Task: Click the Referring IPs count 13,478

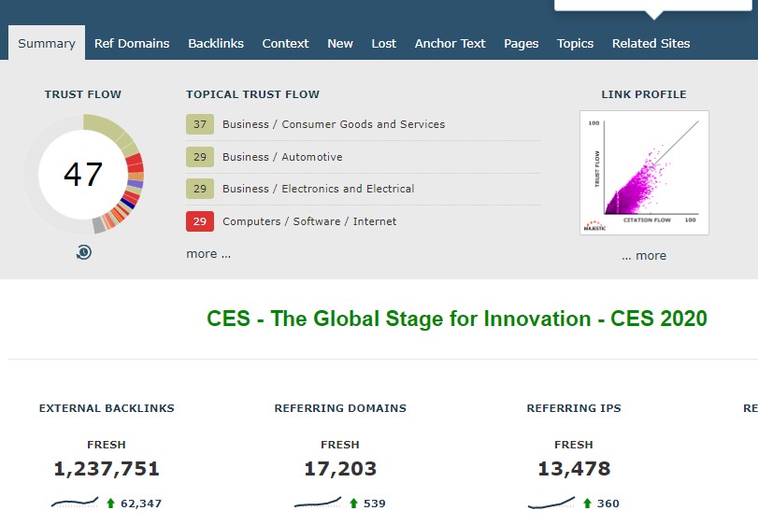Action: (574, 469)
